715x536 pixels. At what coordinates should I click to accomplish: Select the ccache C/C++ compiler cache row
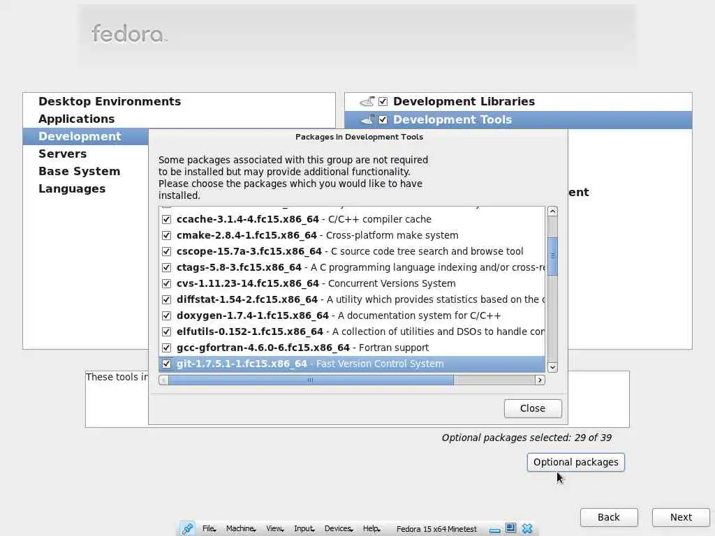click(x=352, y=219)
